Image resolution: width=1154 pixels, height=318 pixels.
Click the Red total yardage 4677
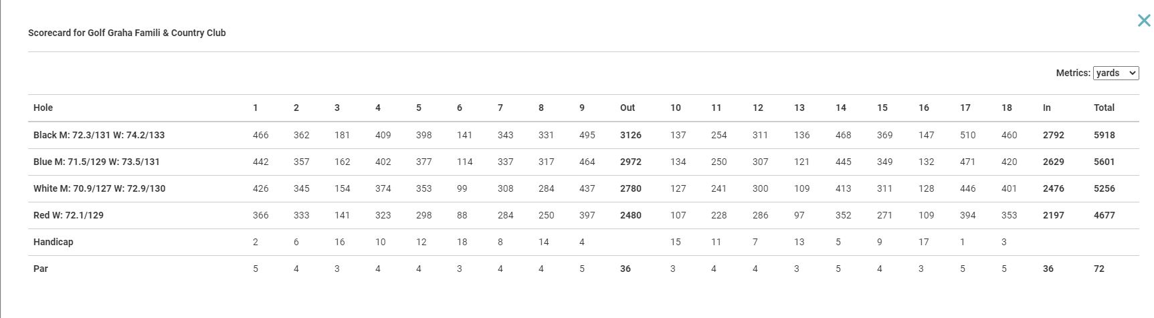point(1104,215)
